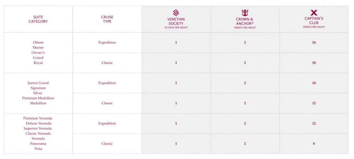Click the Suite Category column header
The image size is (354, 159).
[x=38, y=19]
